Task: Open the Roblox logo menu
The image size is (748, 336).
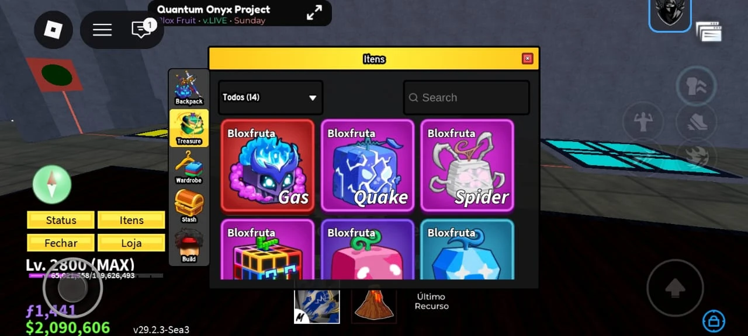Action: coord(53,30)
